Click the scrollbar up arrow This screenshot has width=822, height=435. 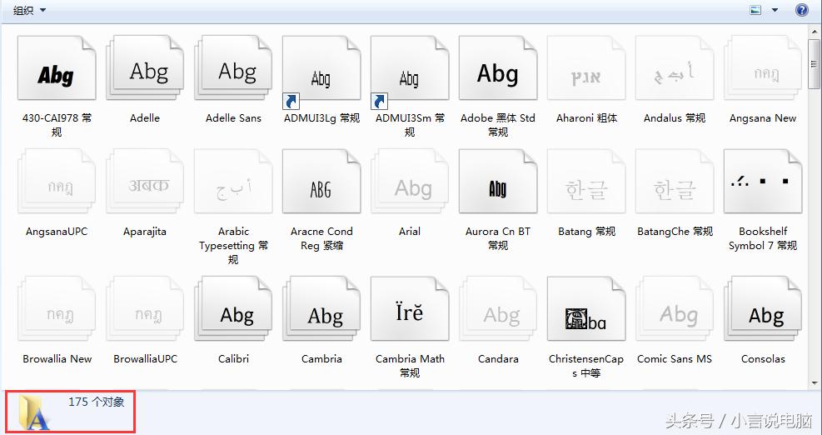(814, 32)
